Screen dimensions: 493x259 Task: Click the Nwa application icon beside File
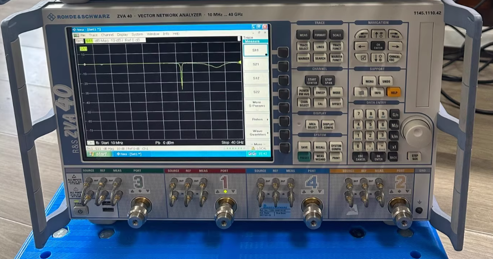[76, 35]
